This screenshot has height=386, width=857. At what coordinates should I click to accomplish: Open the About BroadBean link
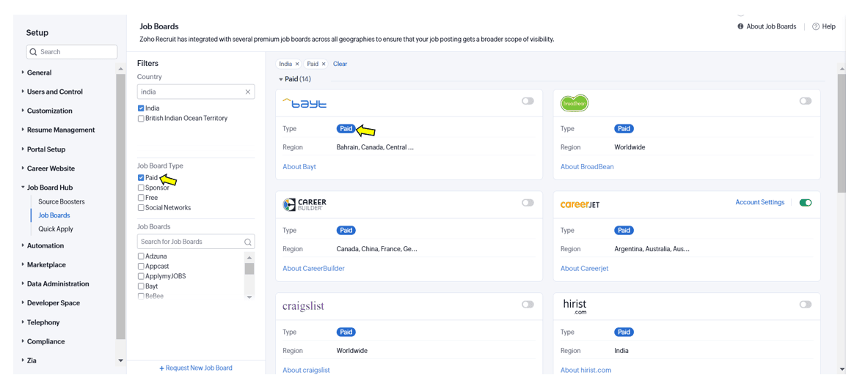pos(587,166)
